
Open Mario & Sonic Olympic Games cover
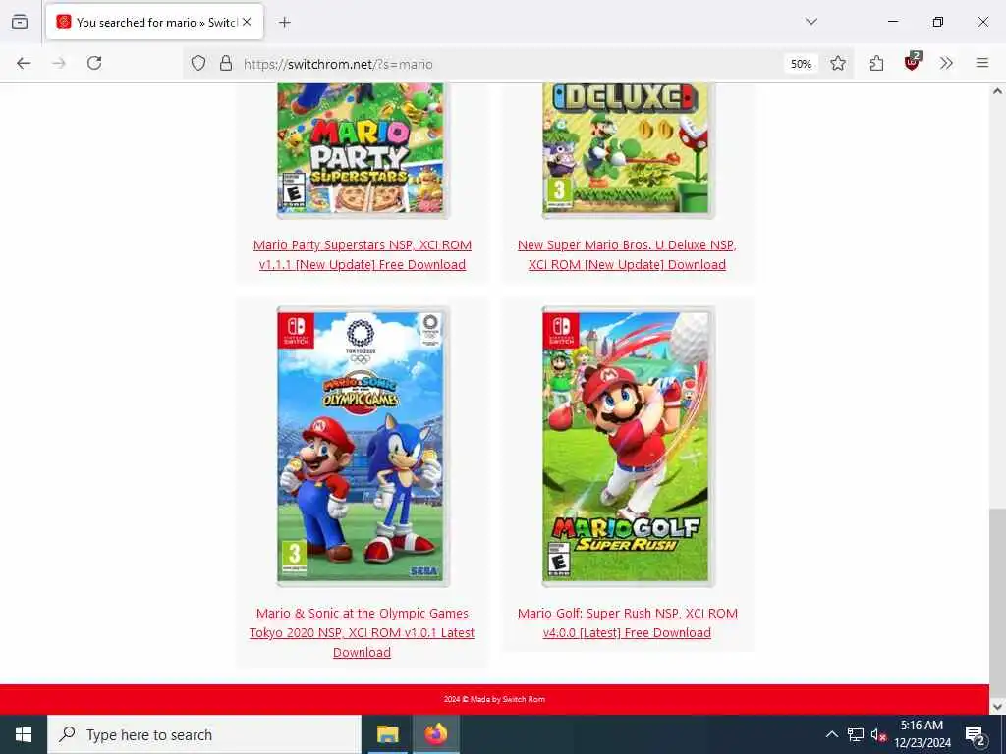pos(363,447)
